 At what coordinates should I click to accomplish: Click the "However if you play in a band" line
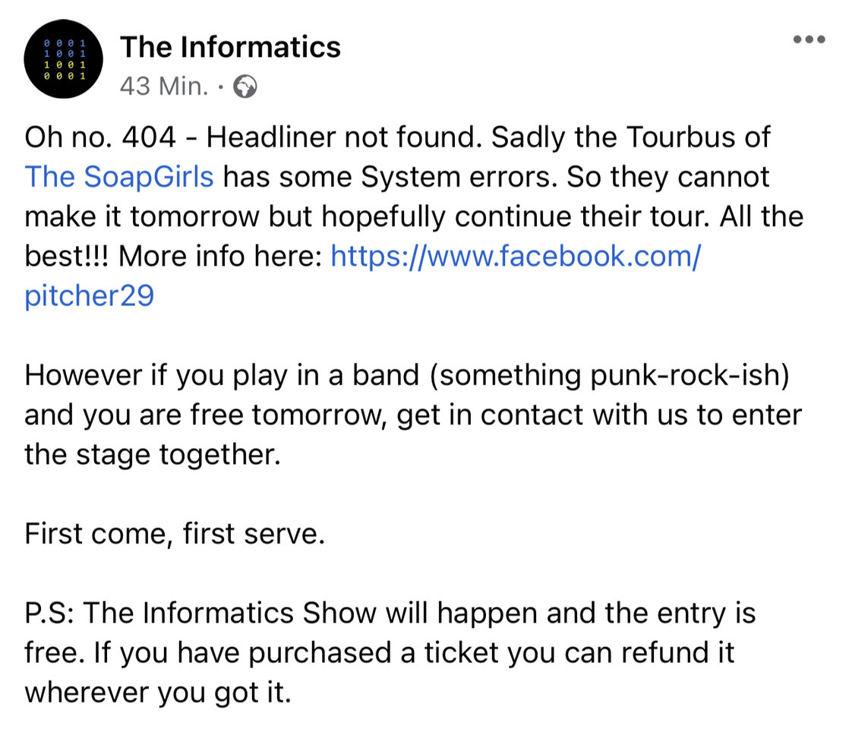tap(222, 375)
